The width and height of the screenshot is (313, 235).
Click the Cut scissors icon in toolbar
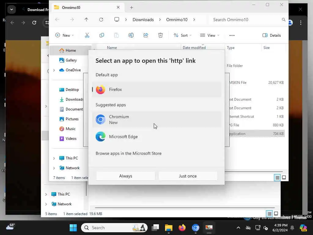click(x=87, y=35)
